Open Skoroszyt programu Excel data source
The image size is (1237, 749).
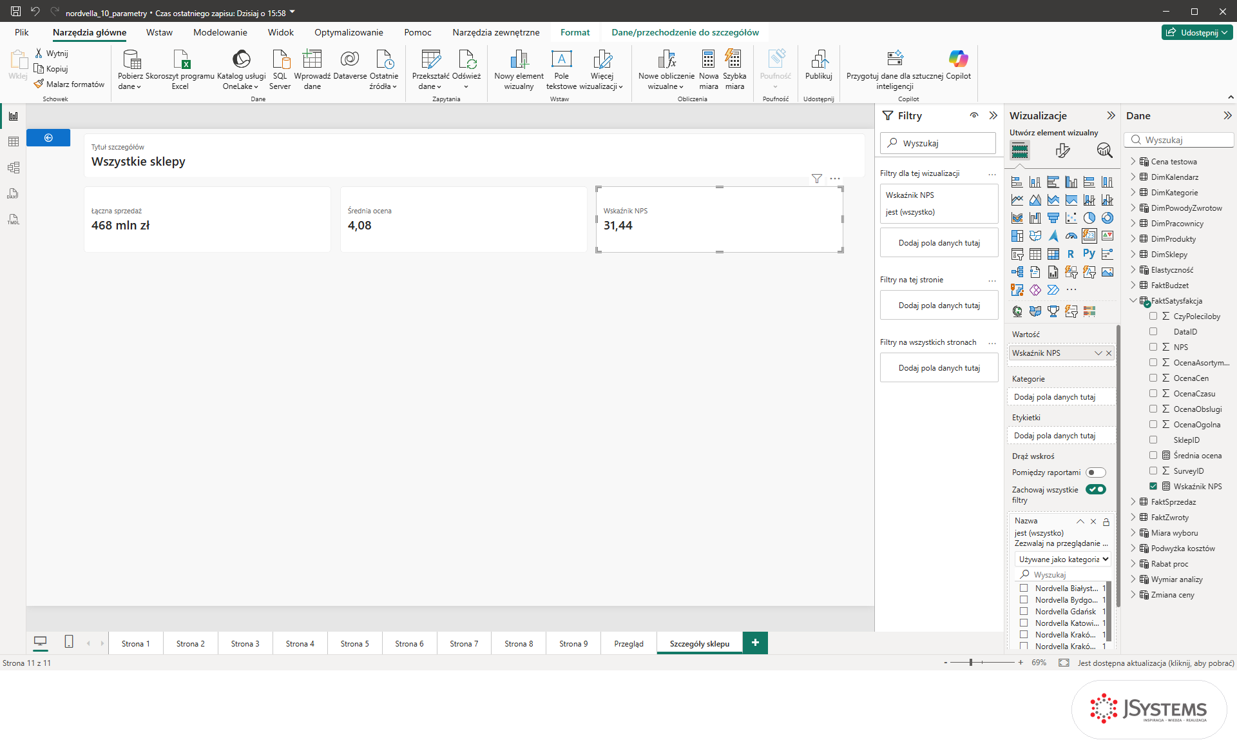pyautogui.click(x=180, y=69)
